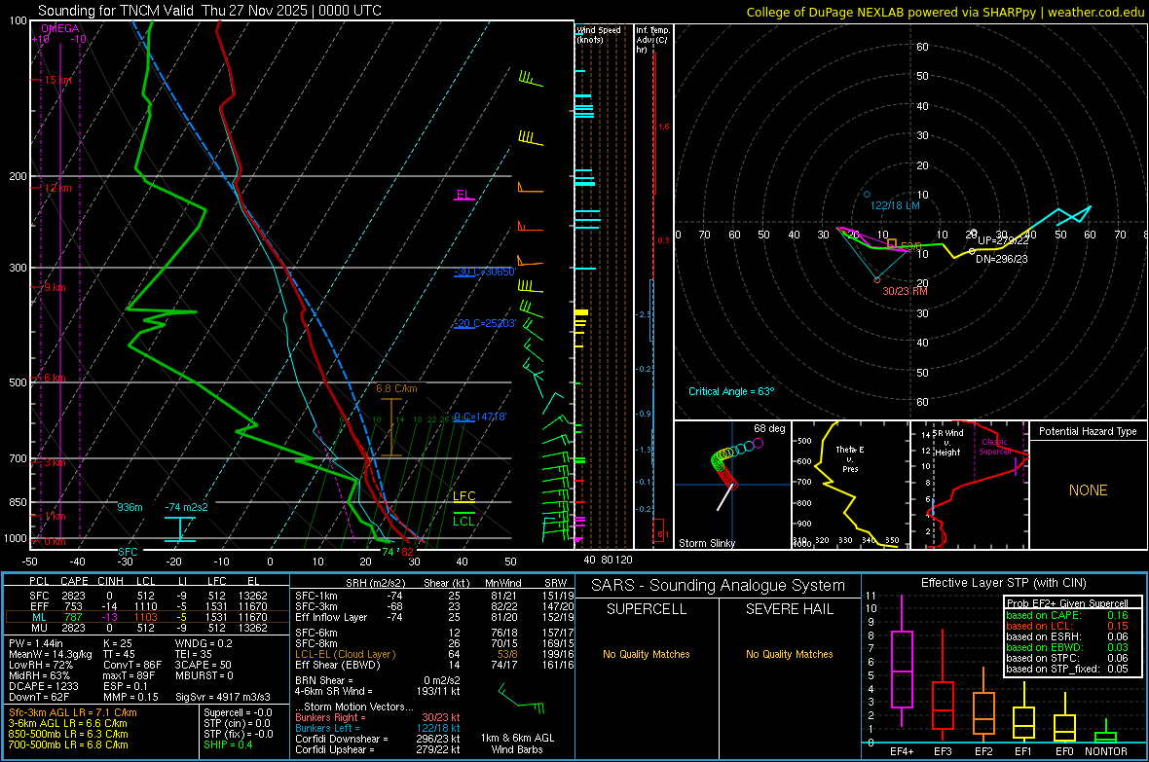Click the 936m effective inflow label
The height and width of the screenshot is (762, 1149).
130,507
